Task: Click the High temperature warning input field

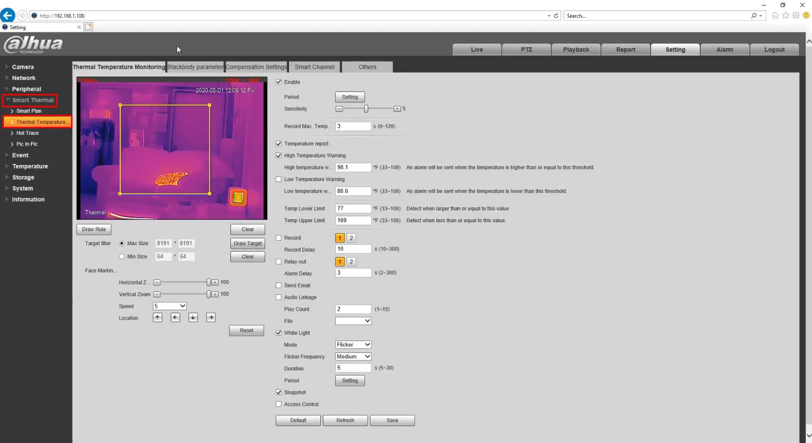Action: (x=353, y=168)
